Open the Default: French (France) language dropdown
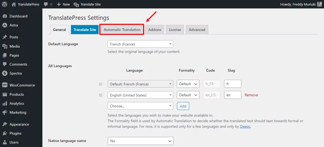Image resolution: width=324 pixels, height=147 pixels. coord(140,84)
